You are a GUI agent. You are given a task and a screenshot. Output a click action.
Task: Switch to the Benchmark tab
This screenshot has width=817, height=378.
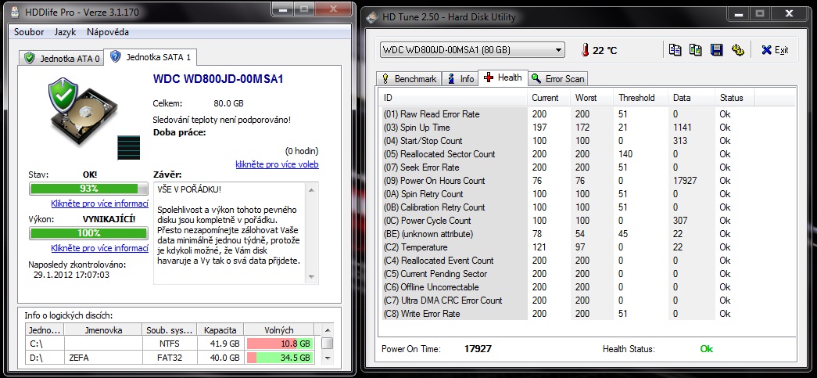tap(409, 79)
